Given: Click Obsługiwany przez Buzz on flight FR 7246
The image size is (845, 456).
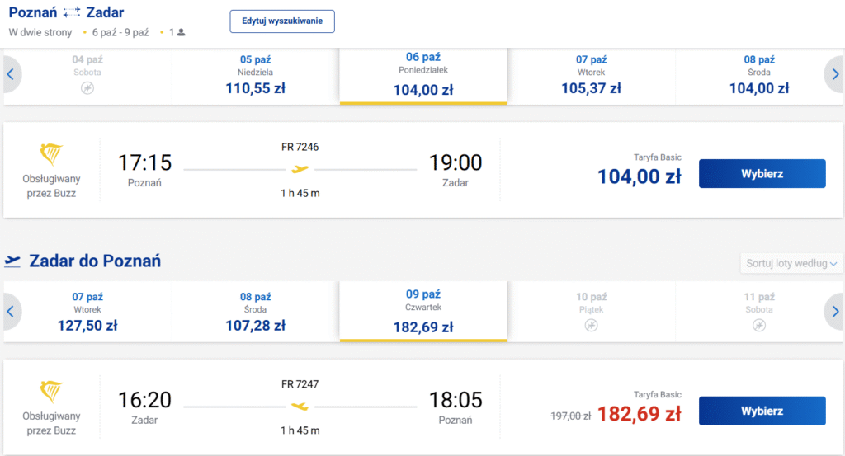Looking at the screenshot, I should 51,186.
